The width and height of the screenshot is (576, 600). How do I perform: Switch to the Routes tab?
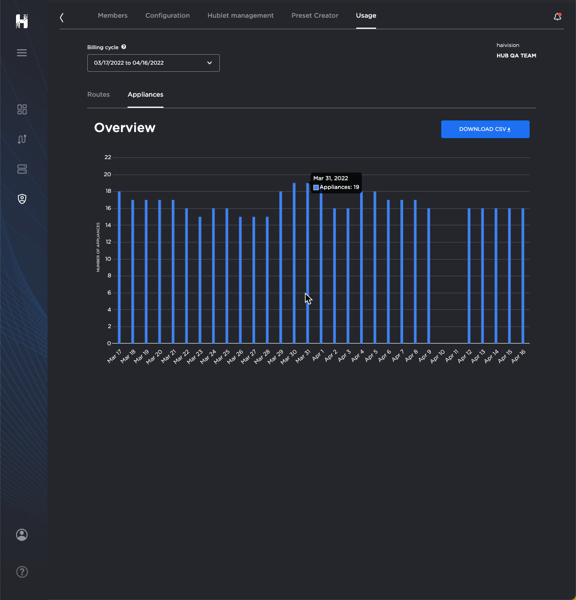pos(98,94)
